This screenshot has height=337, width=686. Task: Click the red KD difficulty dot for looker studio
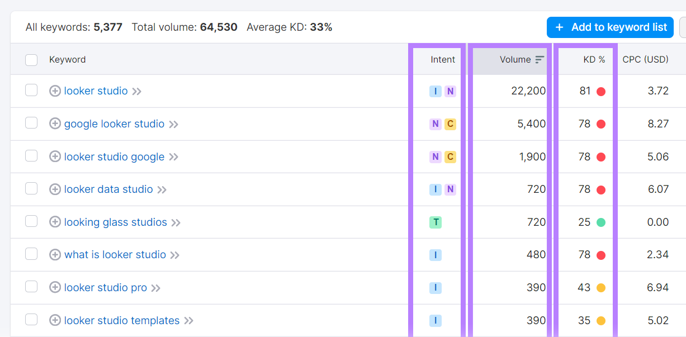[601, 91]
